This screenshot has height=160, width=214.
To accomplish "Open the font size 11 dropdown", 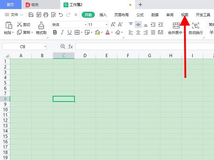I will coord(106,25).
